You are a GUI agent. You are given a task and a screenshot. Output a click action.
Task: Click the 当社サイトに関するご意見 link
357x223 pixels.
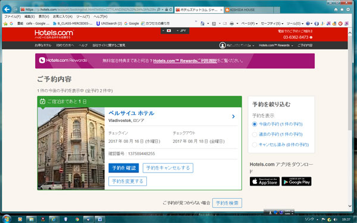pos(109,45)
